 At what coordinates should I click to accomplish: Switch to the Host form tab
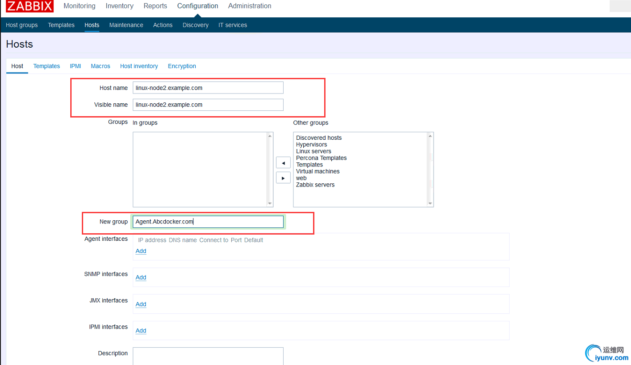(17, 66)
